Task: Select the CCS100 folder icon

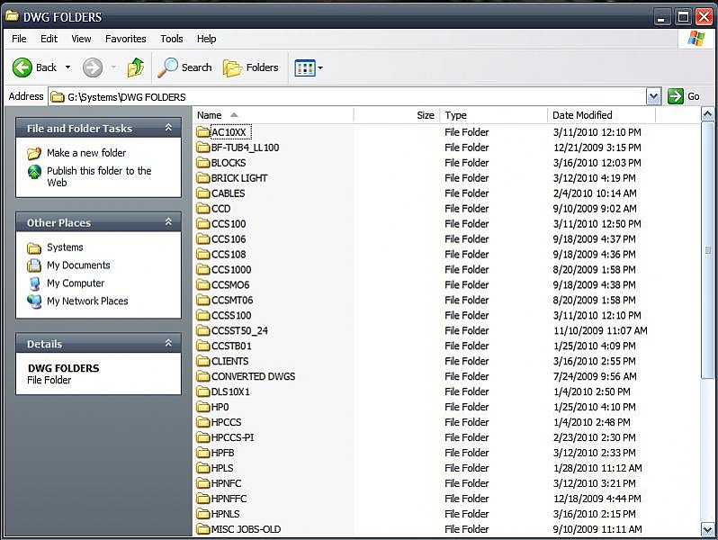Action: pyautogui.click(x=203, y=223)
